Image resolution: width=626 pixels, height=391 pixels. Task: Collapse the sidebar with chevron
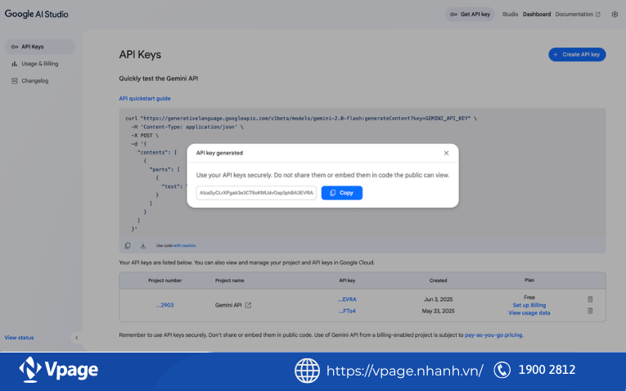click(x=77, y=338)
